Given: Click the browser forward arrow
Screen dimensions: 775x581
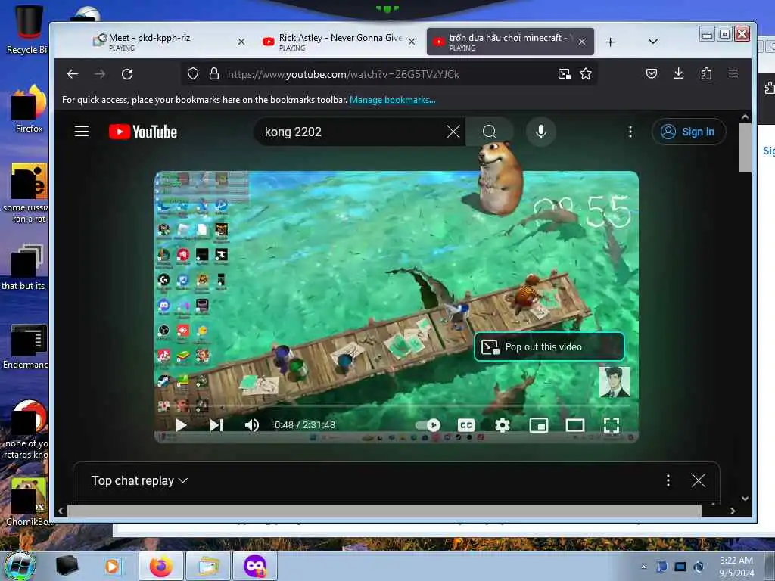Looking at the screenshot, I should [100, 74].
